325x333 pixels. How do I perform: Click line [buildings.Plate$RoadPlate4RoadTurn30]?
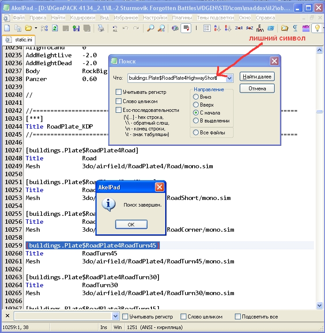click(93, 277)
